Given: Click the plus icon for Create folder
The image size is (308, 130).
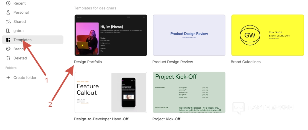Looking at the screenshot, I should pos(8,77).
